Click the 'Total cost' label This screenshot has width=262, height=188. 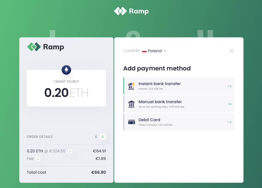[x=36, y=172]
